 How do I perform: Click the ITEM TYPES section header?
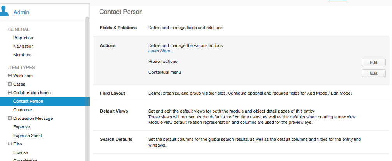point(21,67)
